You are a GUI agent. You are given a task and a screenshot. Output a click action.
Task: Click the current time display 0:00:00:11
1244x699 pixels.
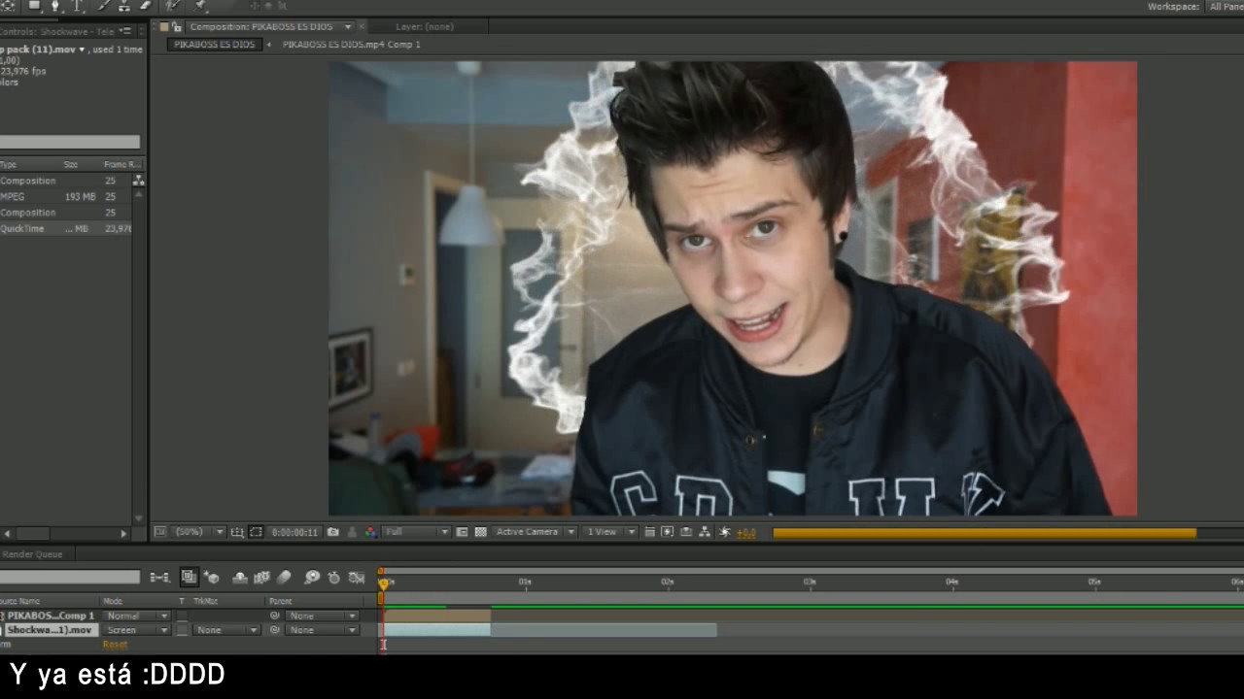click(294, 532)
